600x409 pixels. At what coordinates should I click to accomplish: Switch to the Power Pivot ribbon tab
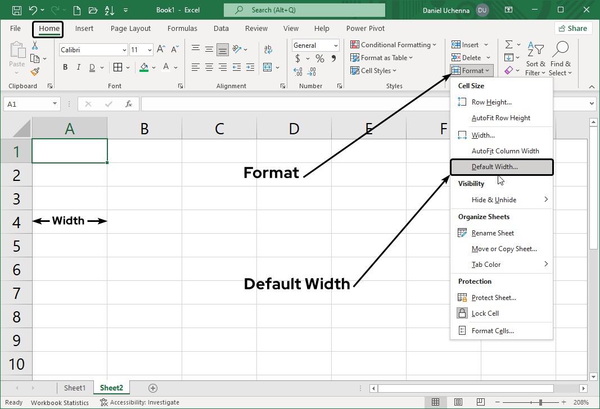[364, 28]
